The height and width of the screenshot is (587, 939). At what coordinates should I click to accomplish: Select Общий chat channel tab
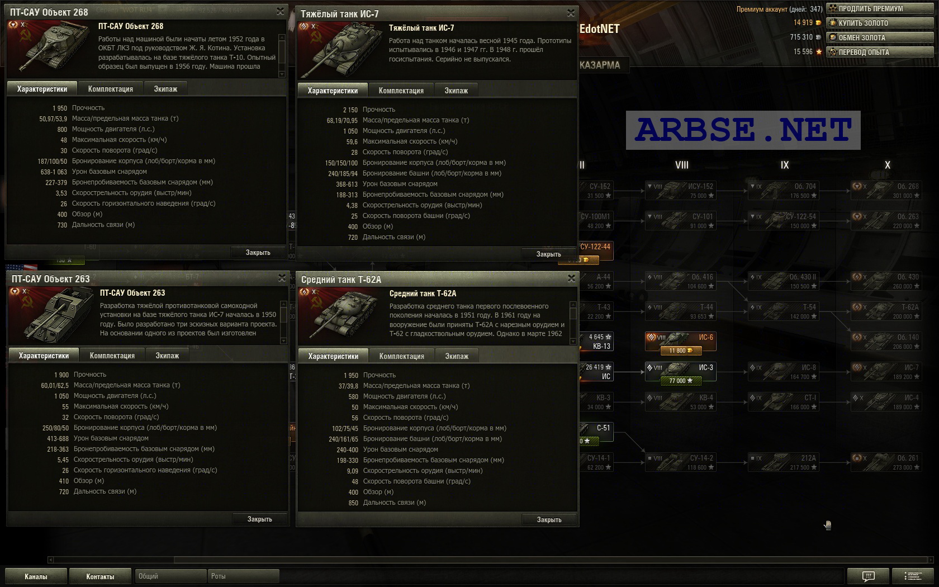pos(170,576)
